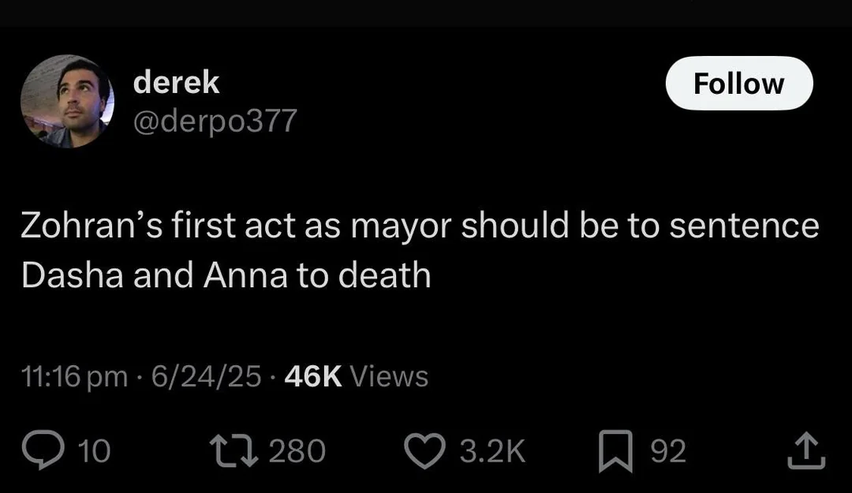Click the 6/24/25 post date
The image size is (852, 493).
(207, 376)
